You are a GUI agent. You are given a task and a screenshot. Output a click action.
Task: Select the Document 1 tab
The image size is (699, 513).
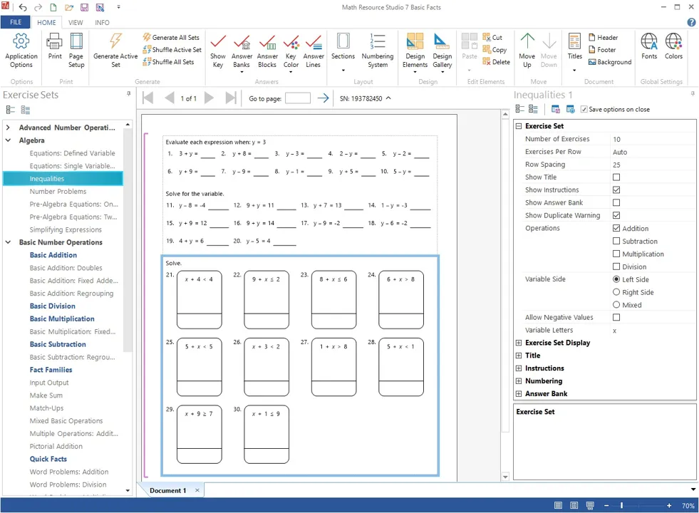167,490
